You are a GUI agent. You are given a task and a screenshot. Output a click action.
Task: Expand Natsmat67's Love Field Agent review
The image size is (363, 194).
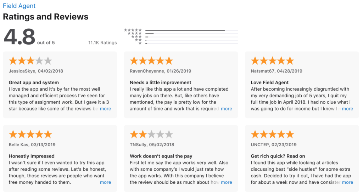(x=347, y=109)
